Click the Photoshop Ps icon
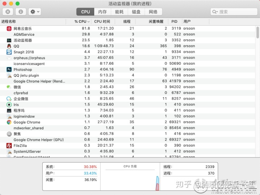 pos(9,69)
